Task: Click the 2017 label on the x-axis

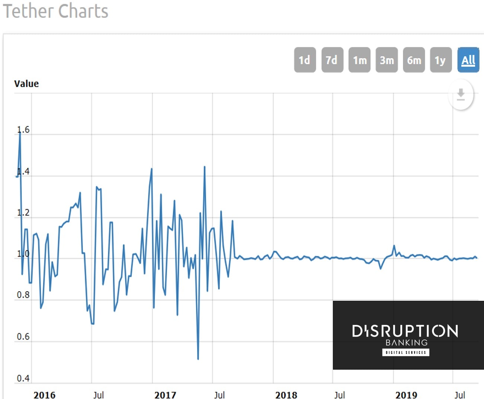Action: pos(166,395)
